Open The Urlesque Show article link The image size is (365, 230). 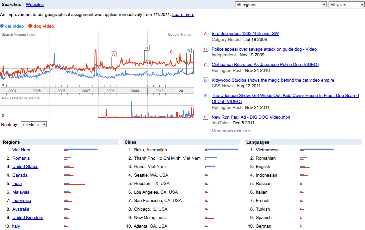pos(285,99)
